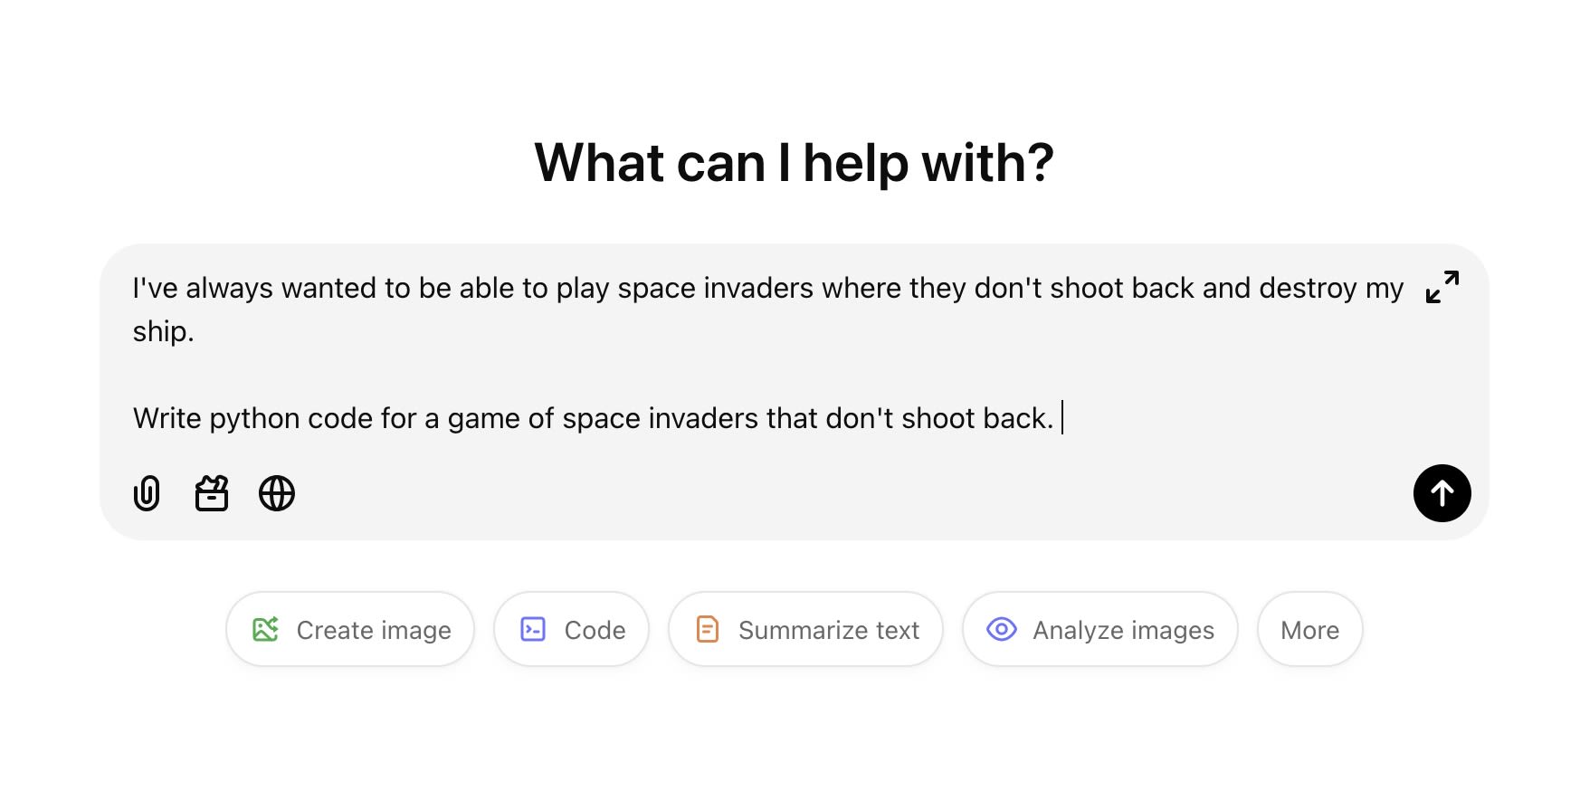
Task: Select the Create image chart icon
Action: (x=266, y=628)
